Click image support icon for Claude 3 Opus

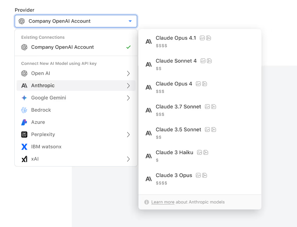[198, 176]
